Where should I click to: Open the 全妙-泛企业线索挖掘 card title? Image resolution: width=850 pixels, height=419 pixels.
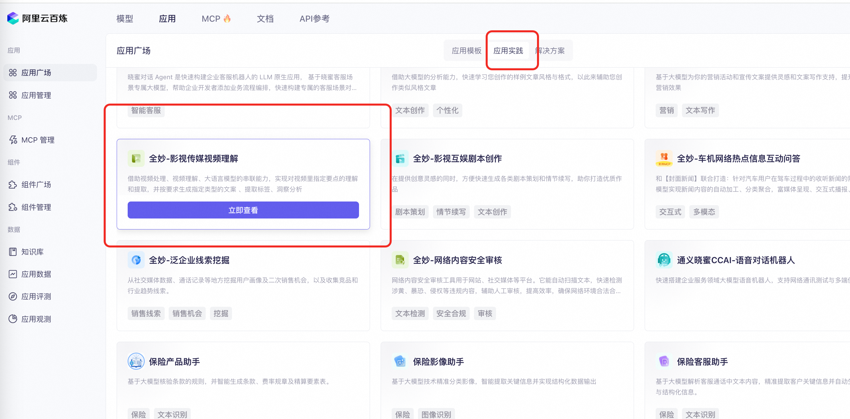click(x=189, y=260)
